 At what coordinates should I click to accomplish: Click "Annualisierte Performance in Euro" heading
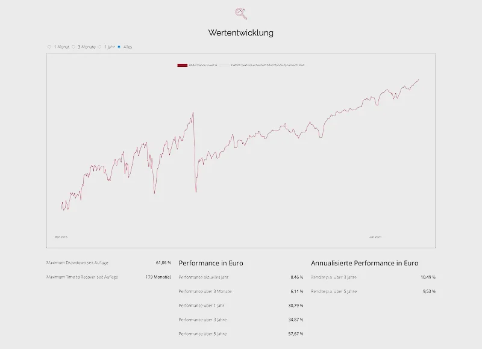(x=365, y=263)
